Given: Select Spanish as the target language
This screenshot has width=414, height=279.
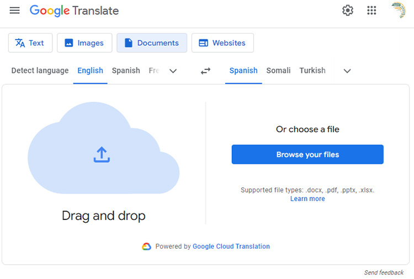Looking at the screenshot, I should pos(243,71).
